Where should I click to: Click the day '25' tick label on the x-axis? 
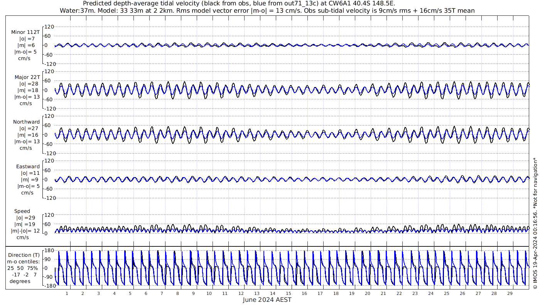point(447,293)
